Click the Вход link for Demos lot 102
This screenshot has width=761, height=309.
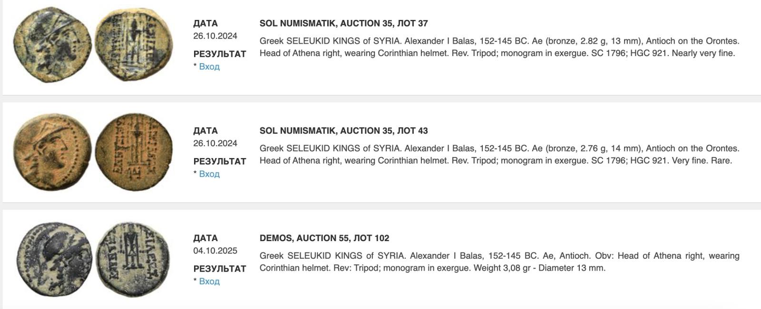click(209, 281)
